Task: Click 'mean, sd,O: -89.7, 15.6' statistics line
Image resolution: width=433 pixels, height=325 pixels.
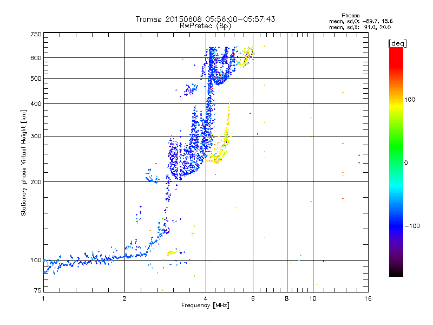Action: [360, 21]
